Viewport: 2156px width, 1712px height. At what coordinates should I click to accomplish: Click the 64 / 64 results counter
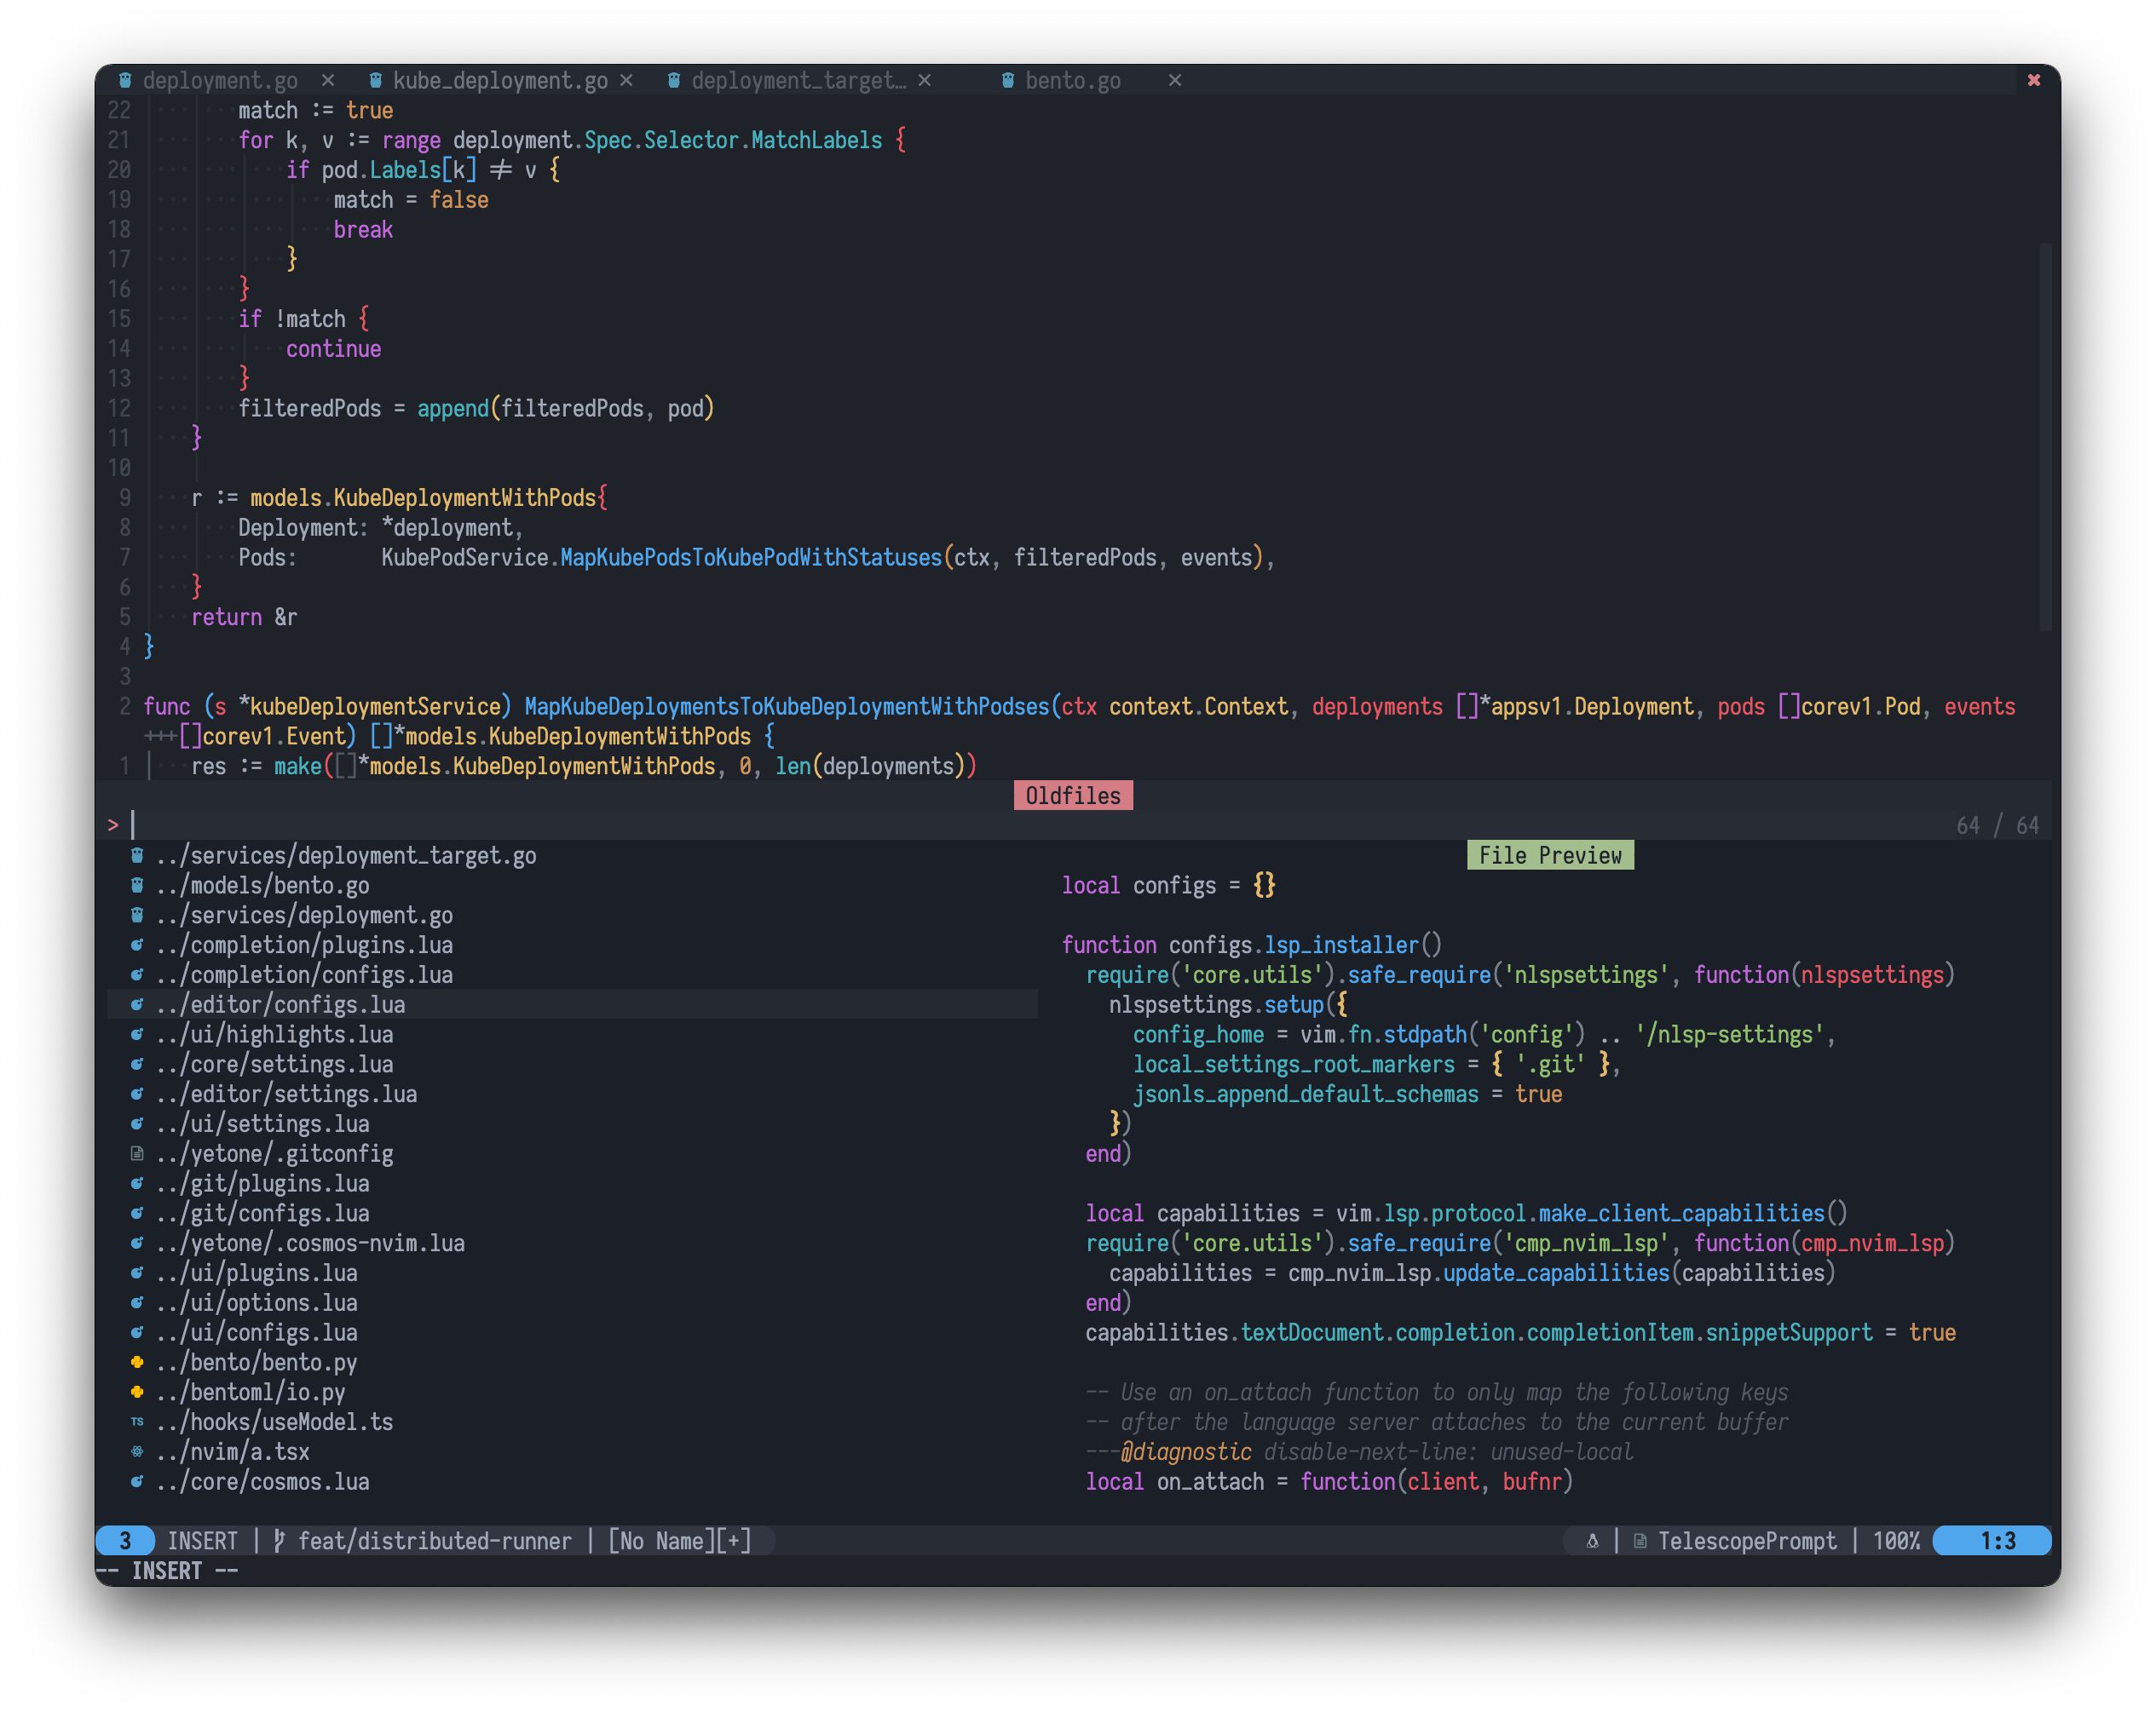[x=1997, y=825]
